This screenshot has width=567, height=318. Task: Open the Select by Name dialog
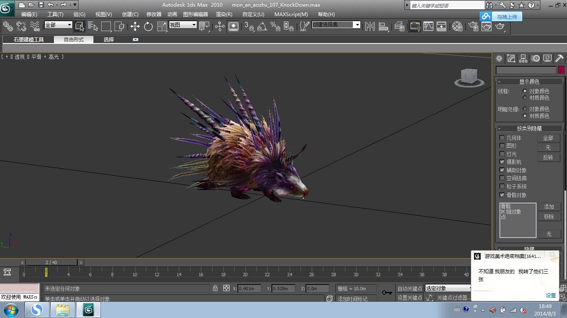tap(93, 26)
